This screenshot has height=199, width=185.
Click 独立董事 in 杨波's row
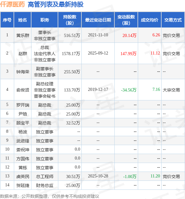coord(45,132)
